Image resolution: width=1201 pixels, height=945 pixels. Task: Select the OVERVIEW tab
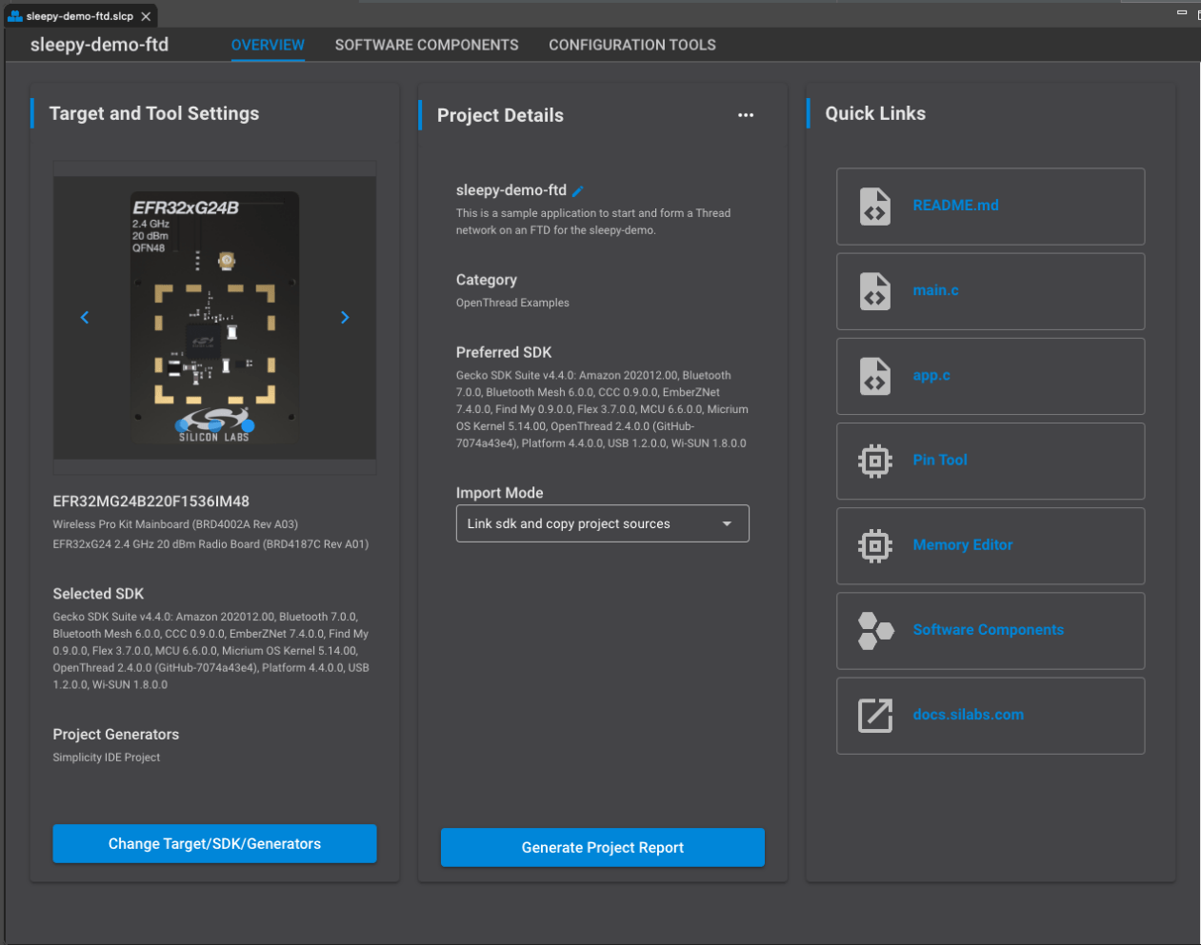click(x=268, y=45)
